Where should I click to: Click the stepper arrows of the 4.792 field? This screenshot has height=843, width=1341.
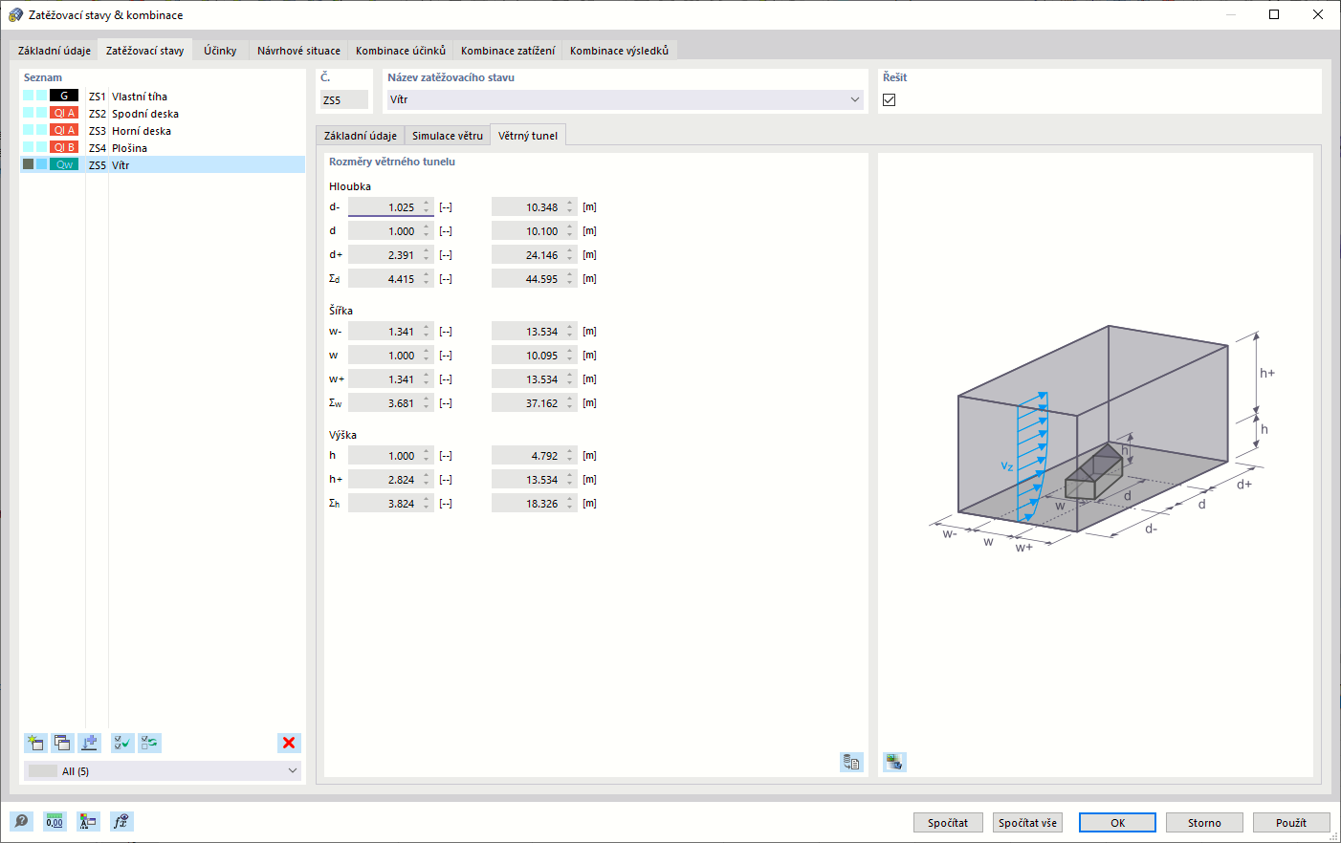coord(570,456)
